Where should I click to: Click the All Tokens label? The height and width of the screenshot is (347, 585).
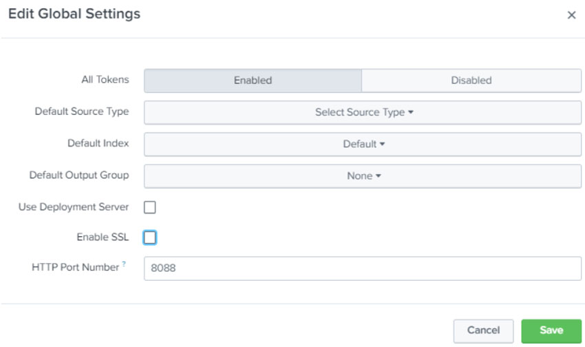(105, 80)
